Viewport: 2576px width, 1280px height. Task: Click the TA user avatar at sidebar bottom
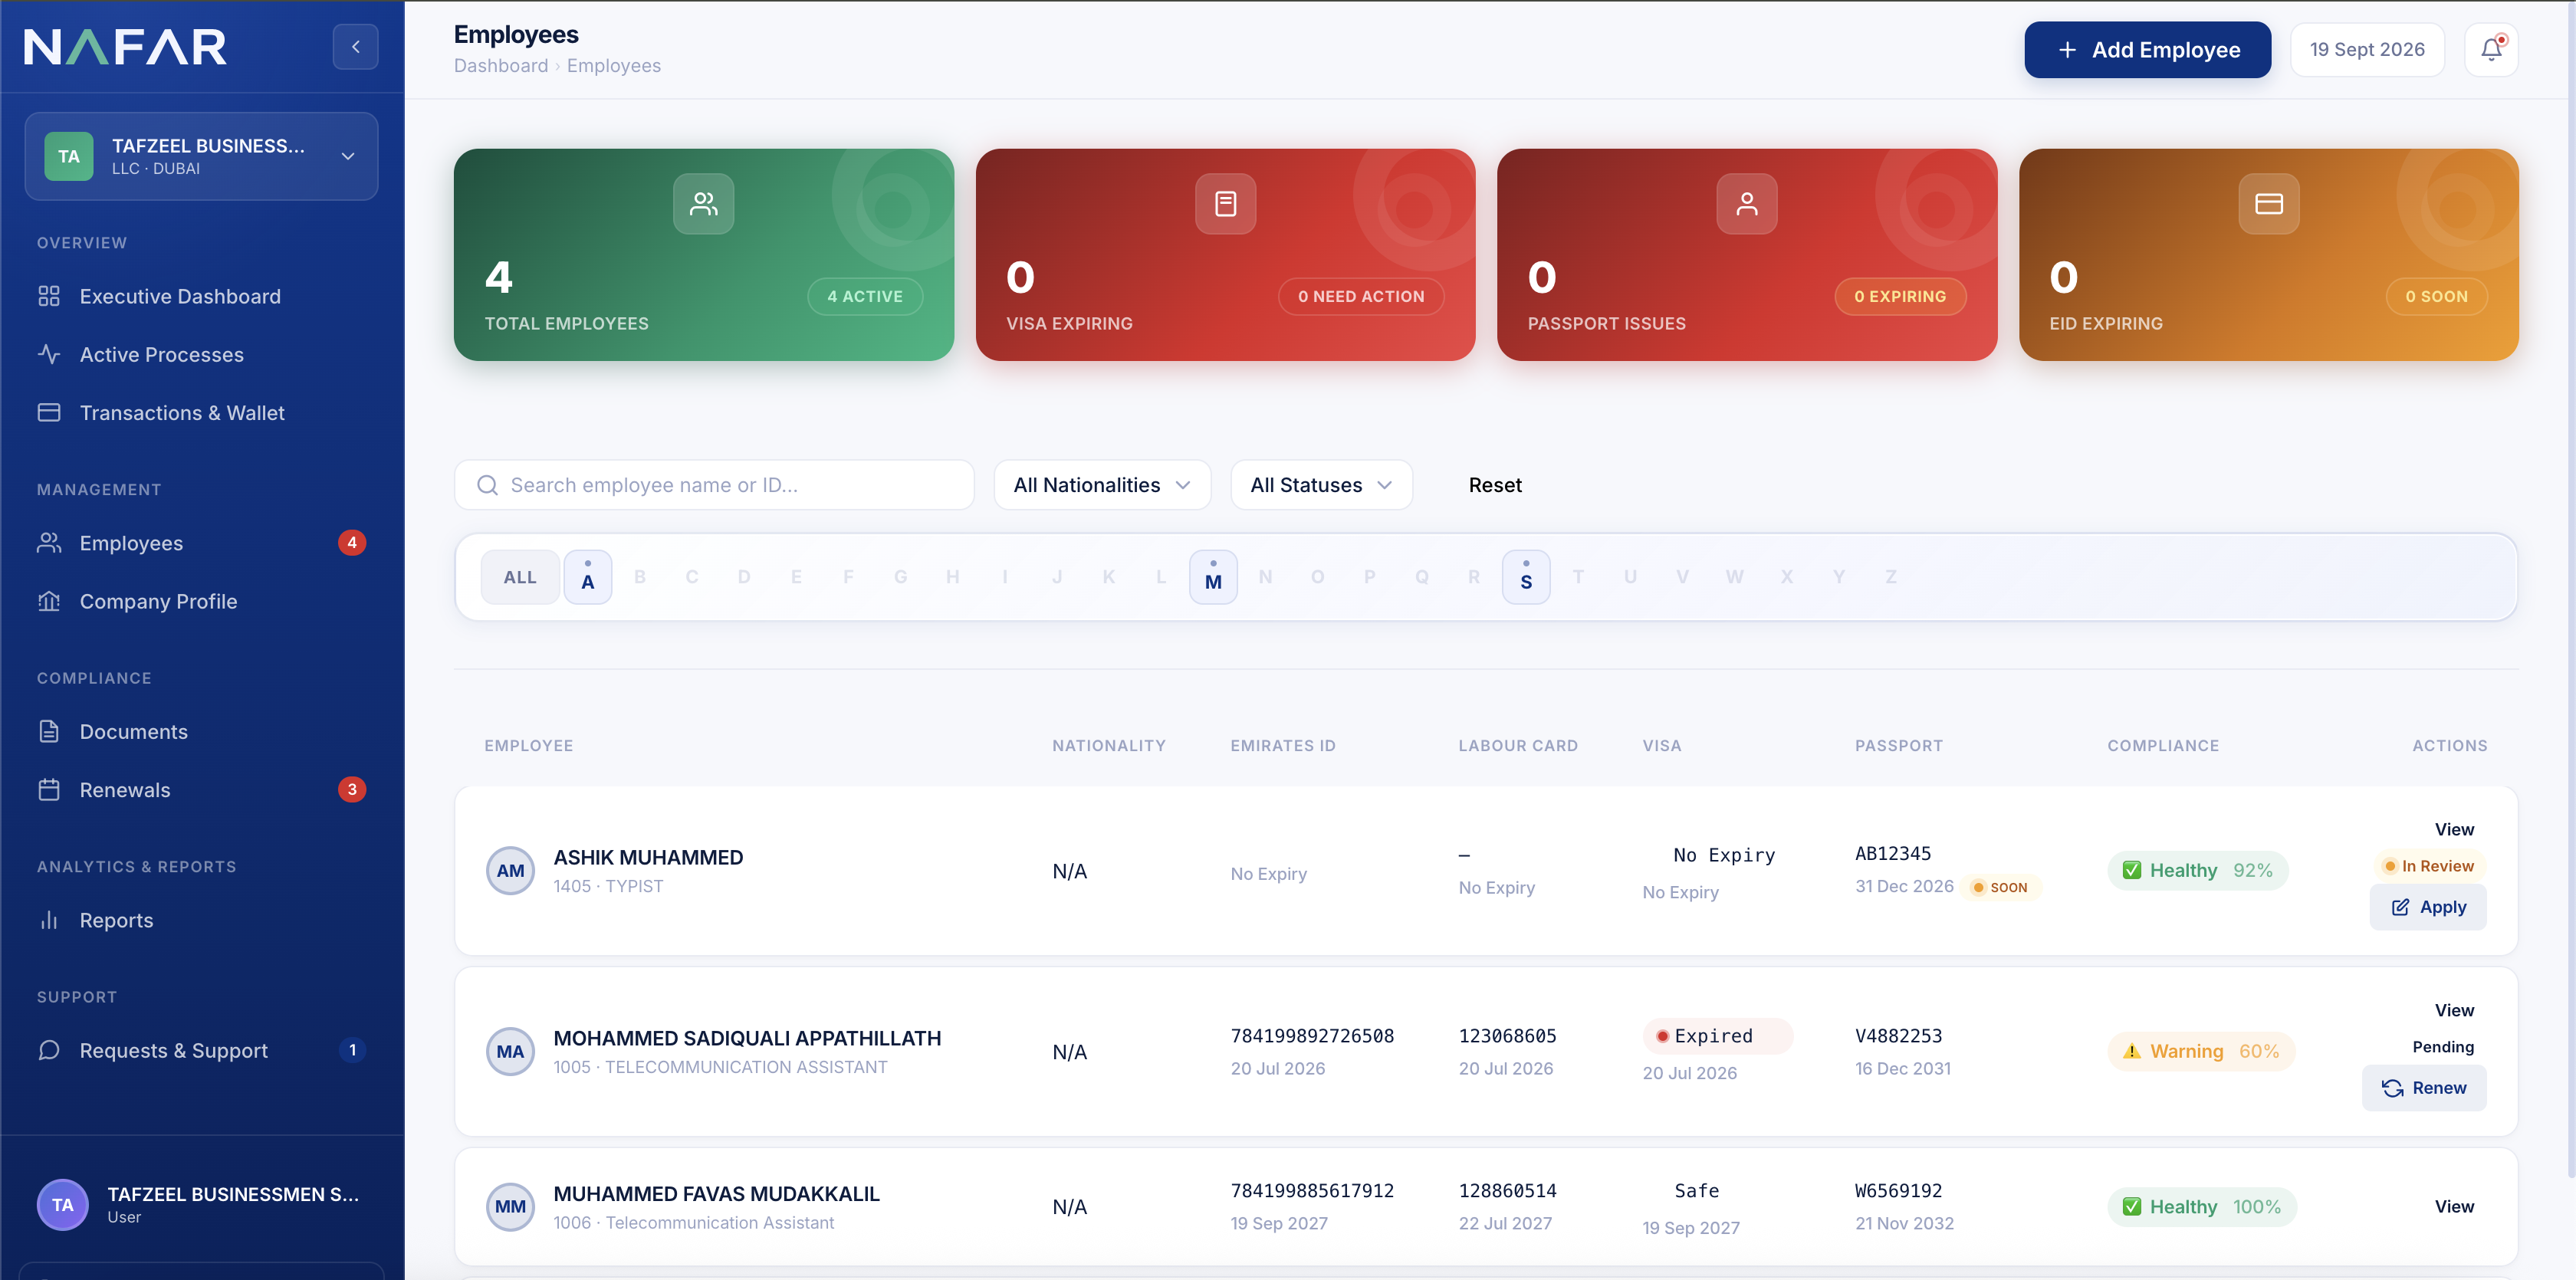63,1205
